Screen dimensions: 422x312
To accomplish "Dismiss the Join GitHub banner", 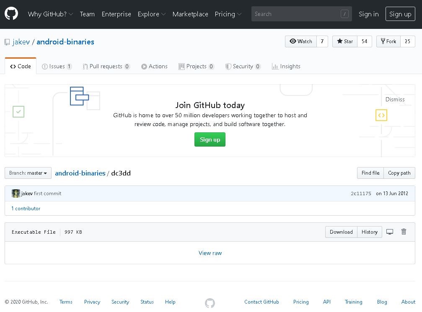I will pyautogui.click(x=395, y=99).
